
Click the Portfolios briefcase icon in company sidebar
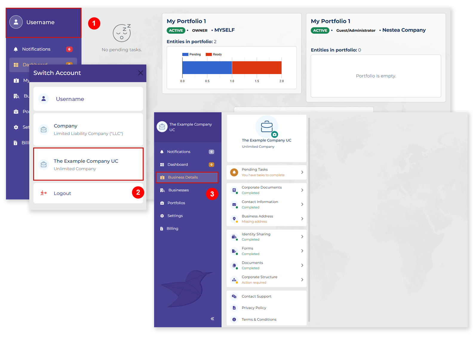pos(162,203)
